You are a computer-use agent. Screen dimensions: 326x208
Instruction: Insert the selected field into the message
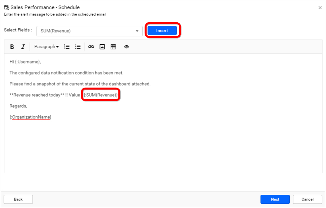[162, 30]
